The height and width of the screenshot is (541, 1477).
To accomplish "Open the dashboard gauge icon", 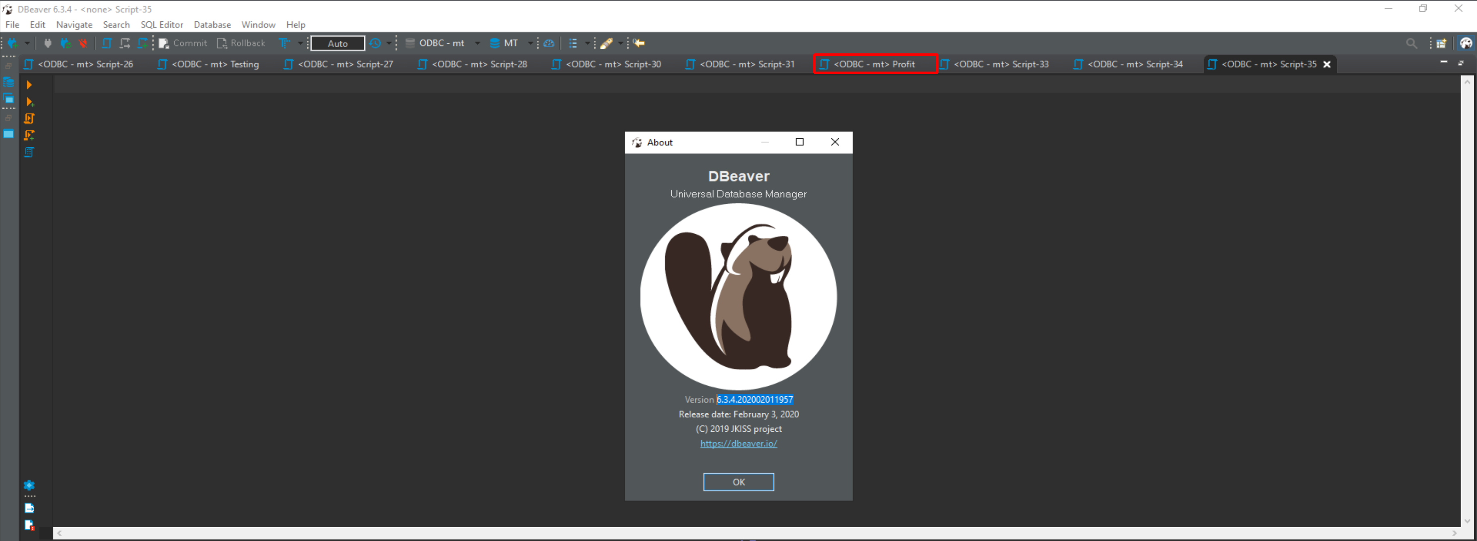I will point(549,43).
